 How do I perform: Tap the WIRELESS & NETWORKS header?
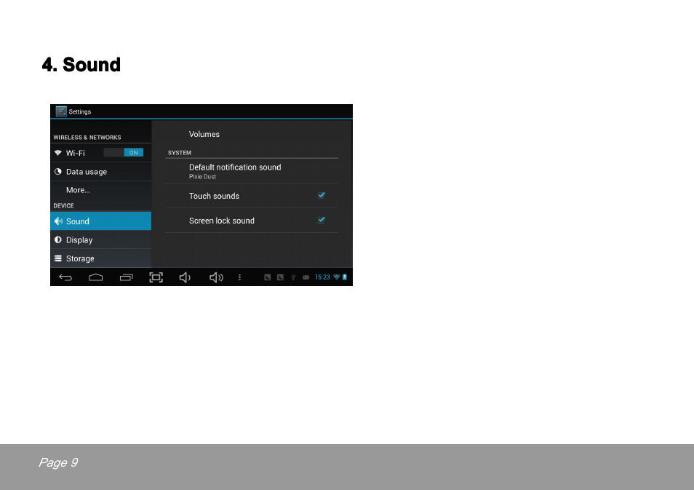[x=87, y=138]
